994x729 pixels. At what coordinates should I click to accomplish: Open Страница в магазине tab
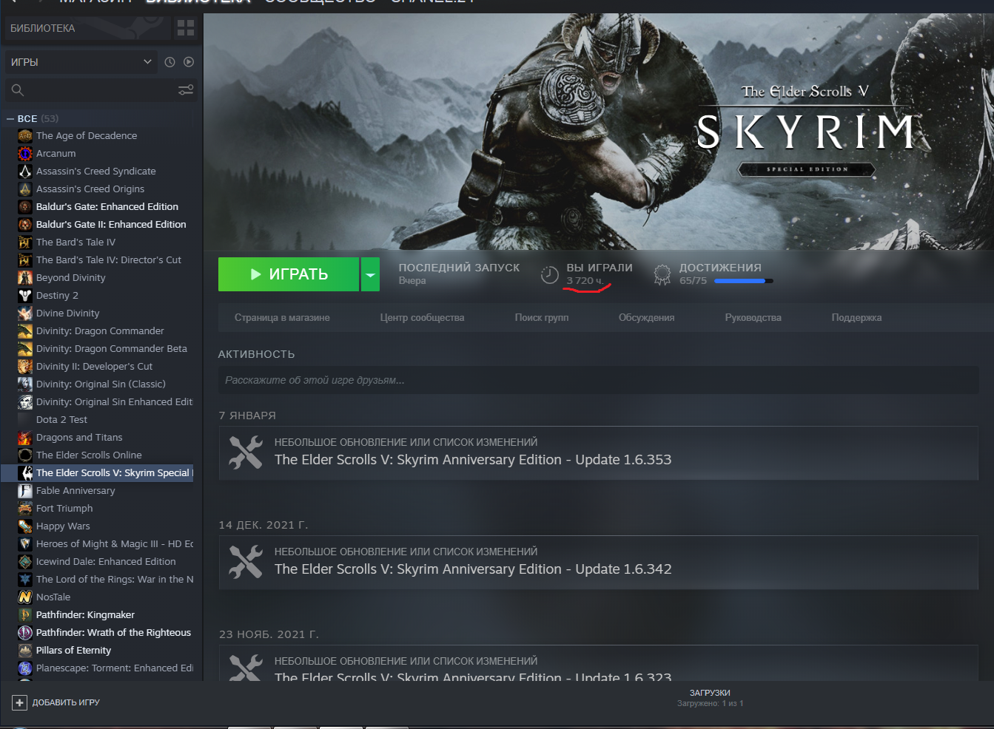[x=282, y=318]
